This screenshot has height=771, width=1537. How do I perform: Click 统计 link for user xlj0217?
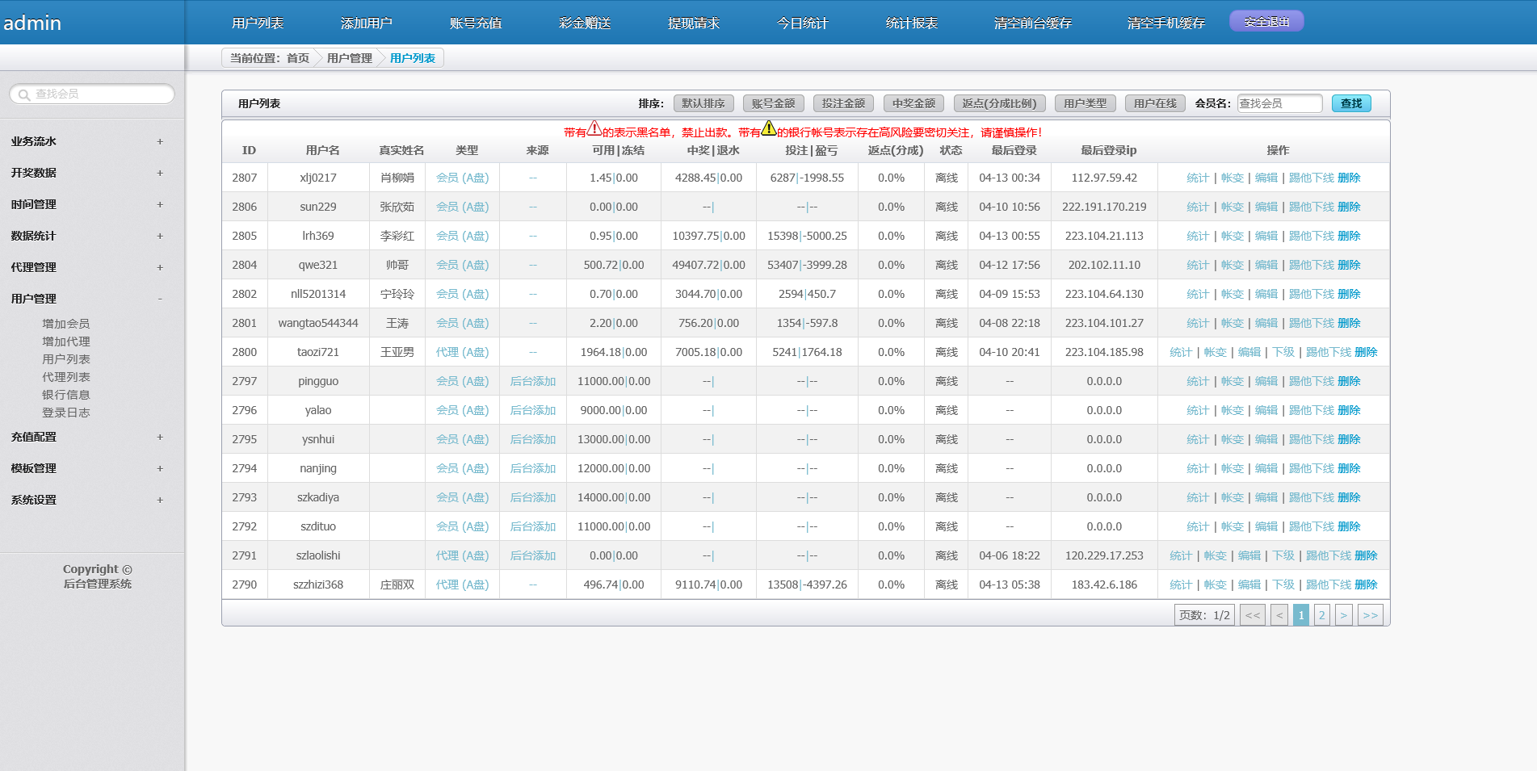(1198, 178)
